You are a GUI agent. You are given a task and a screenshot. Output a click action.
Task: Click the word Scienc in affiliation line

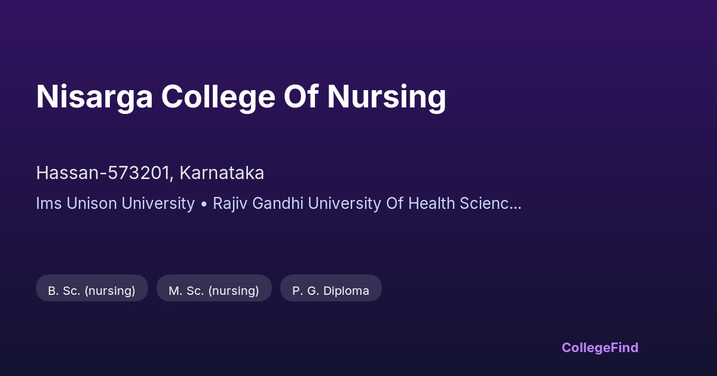(x=484, y=204)
